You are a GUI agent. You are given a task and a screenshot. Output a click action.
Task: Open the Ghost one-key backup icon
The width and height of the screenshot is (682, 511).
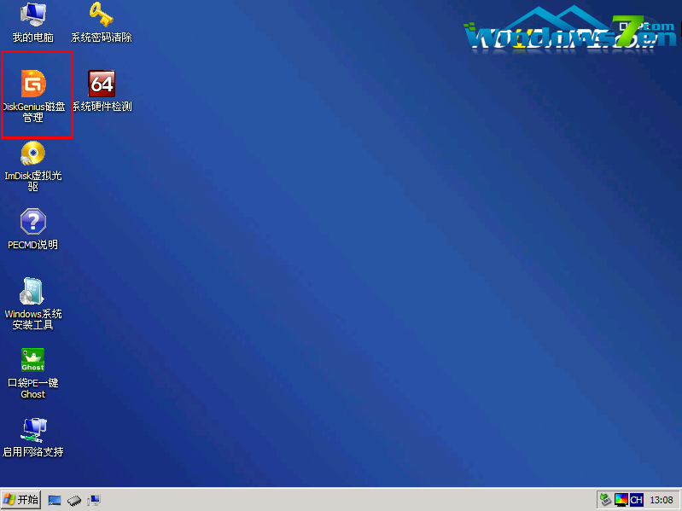[x=32, y=360]
